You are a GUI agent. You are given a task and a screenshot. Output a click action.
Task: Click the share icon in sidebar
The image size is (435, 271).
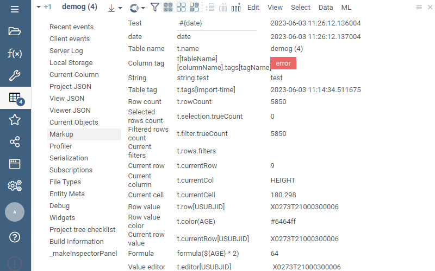(x=15, y=142)
